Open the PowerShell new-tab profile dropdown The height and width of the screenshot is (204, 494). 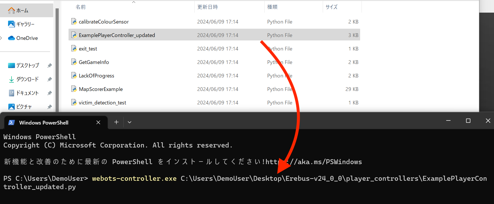(130, 122)
